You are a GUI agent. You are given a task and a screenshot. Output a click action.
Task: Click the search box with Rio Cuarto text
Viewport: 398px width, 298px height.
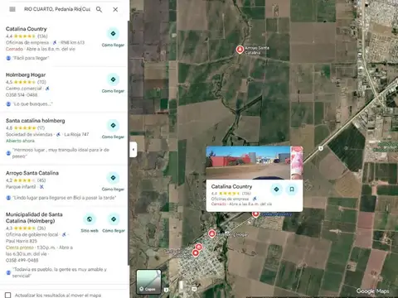tap(57, 9)
